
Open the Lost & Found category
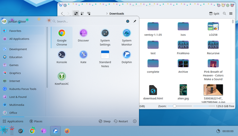click(23, 97)
